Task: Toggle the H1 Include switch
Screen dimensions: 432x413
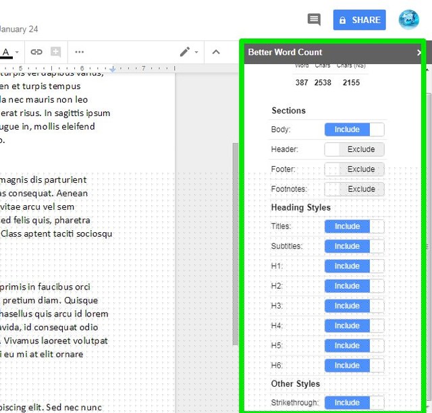Action: click(x=354, y=266)
